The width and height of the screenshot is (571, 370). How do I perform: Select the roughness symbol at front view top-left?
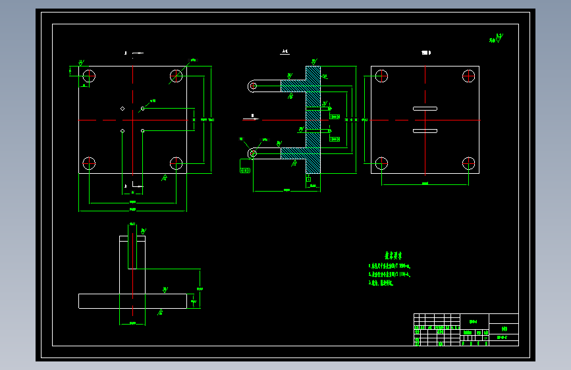[x=81, y=63]
